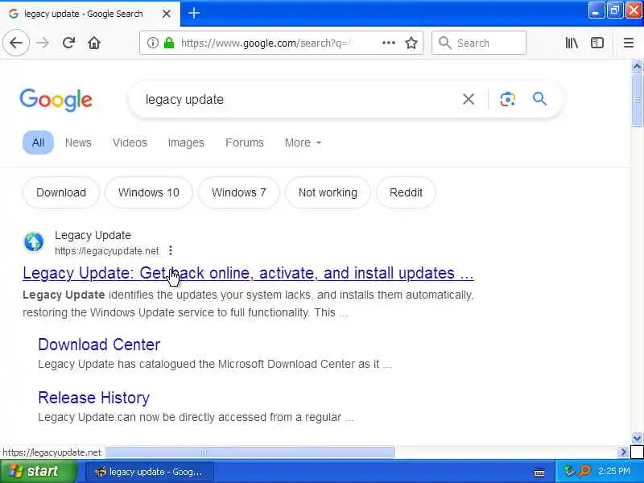644x483 pixels.
Task: Click the green padlock security icon
Action: pyautogui.click(x=169, y=43)
